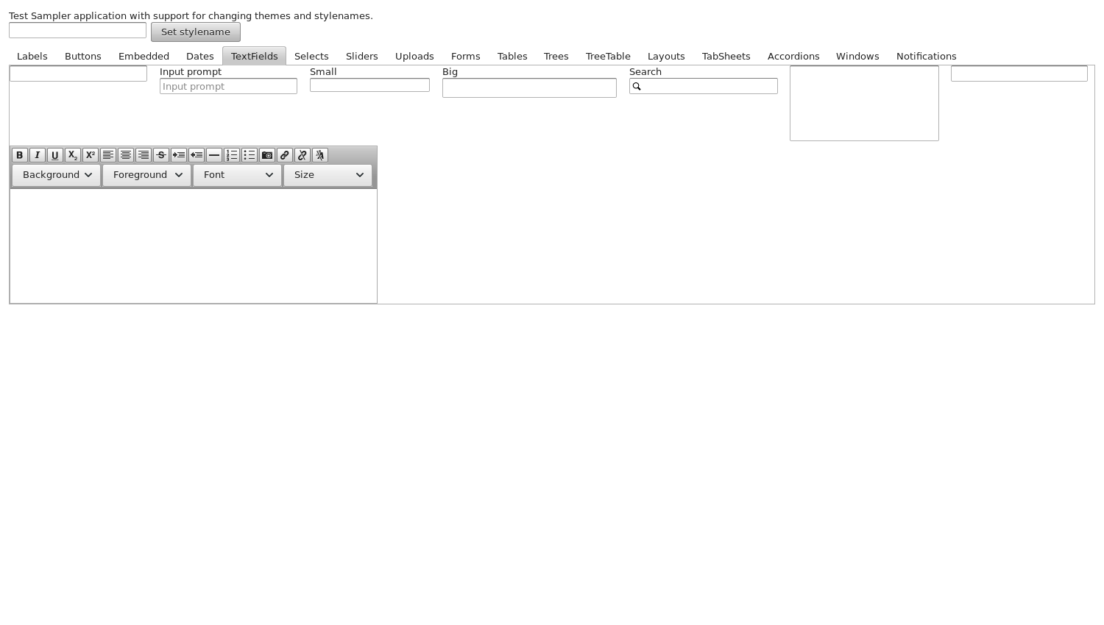The width and height of the screenshot is (1104, 625).
Task: Open the Embedded tab
Action: pyautogui.click(x=144, y=57)
